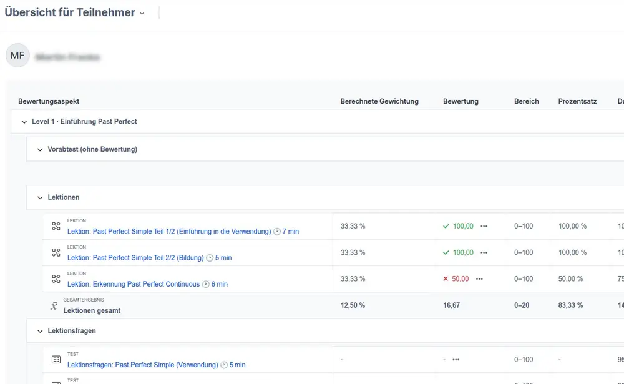Screen dimensions: 624x384
Task: Click the Berechnete Gewichtung column header
Action: click(379, 101)
